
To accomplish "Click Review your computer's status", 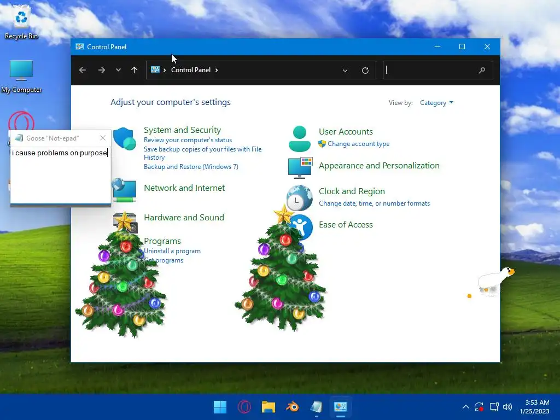I will tap(188, 140).
